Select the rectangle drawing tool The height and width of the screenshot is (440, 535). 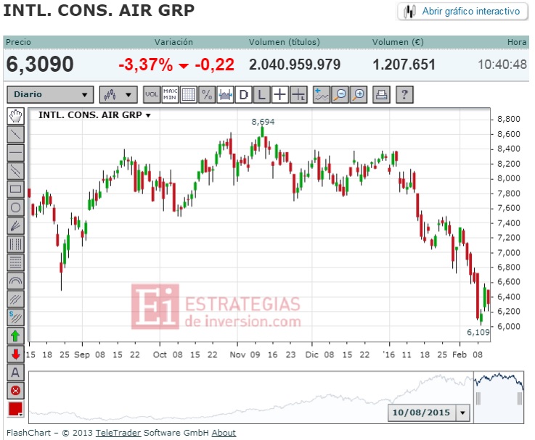click(x=15, y=189)
